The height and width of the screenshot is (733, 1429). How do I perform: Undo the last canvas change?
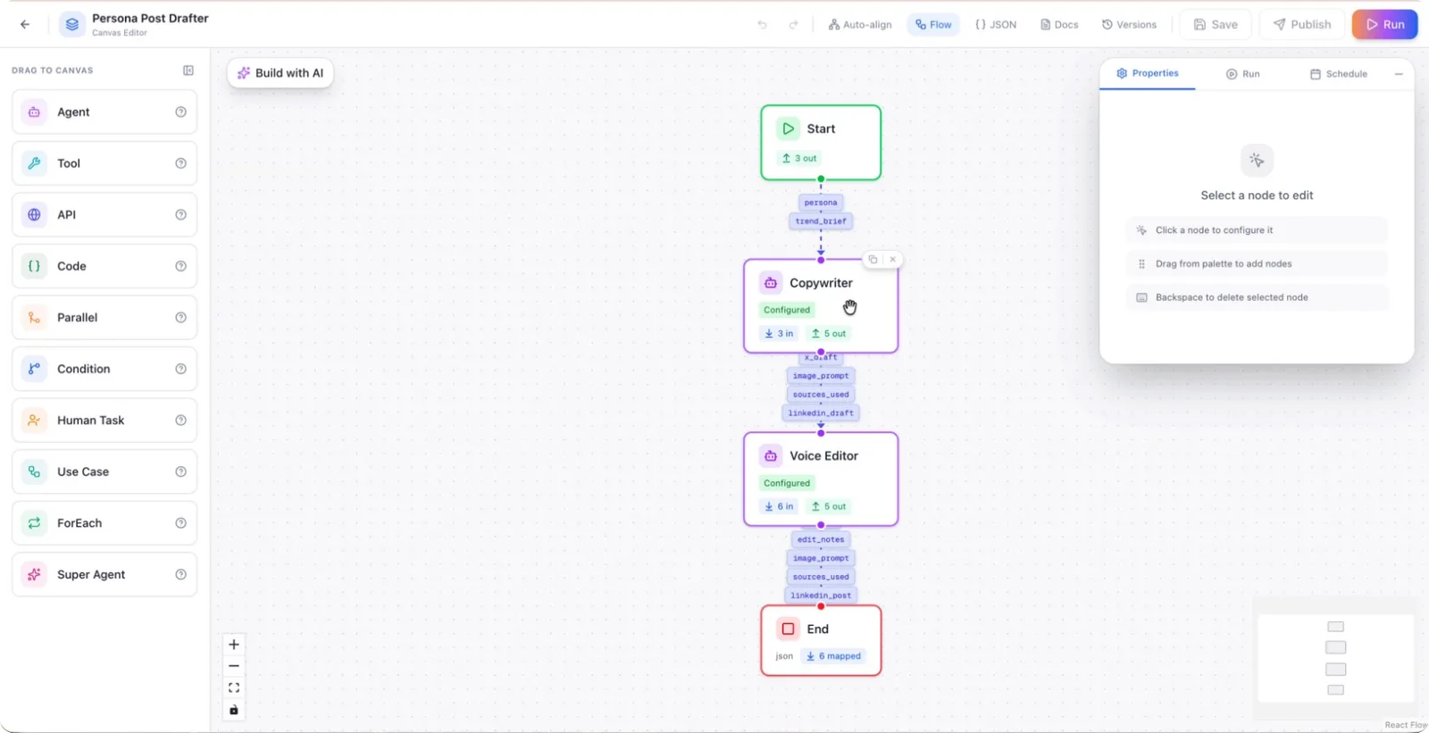(762, 25)
